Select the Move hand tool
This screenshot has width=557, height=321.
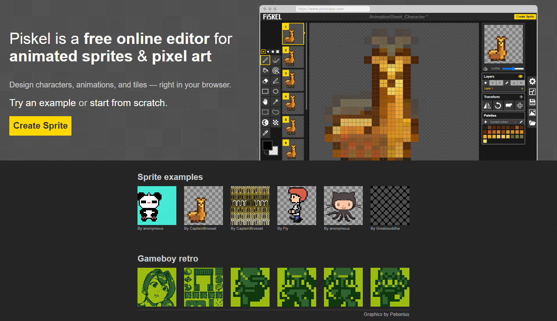click(x=265, y=102)
